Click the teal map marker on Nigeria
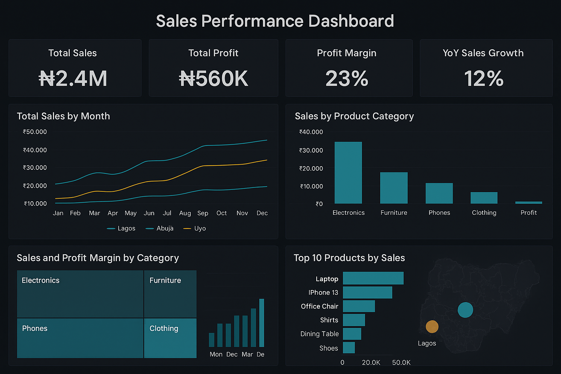Screen dimensions: 561x374 (465, 310)
